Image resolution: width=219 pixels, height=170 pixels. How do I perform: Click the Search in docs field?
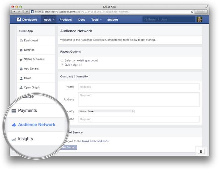coord(169,20)
